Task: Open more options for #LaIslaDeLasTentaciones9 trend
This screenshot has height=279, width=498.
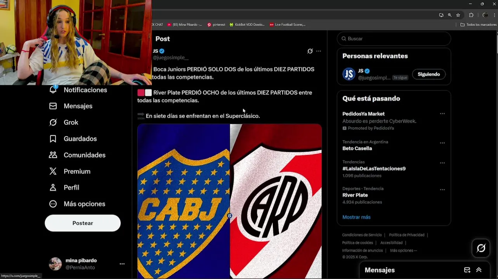Action: point(442,163)
